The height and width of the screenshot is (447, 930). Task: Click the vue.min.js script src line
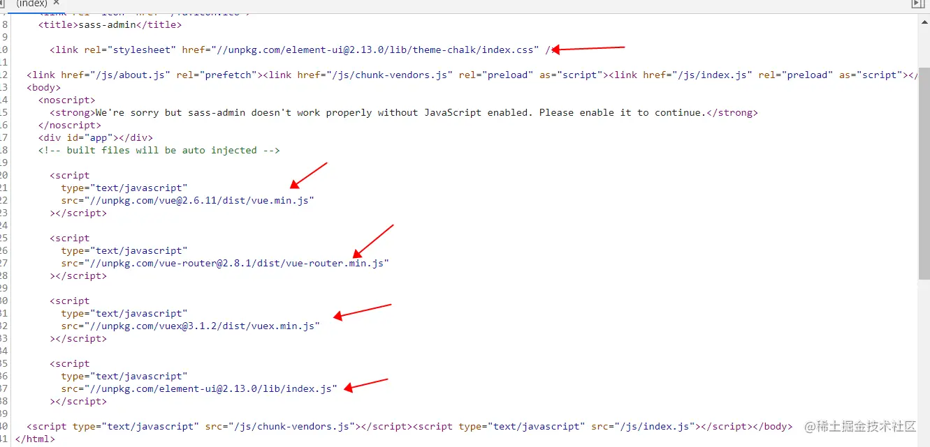(x=188, y=200)
